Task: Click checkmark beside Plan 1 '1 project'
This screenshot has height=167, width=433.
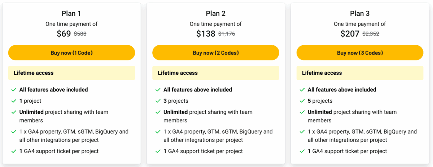Action: click(x=14, y=101)
